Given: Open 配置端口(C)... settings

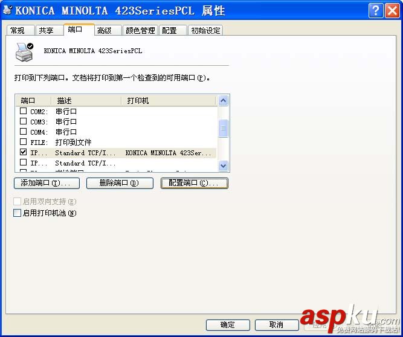Looking at the screenshot, I should click(x=195, y=184).
